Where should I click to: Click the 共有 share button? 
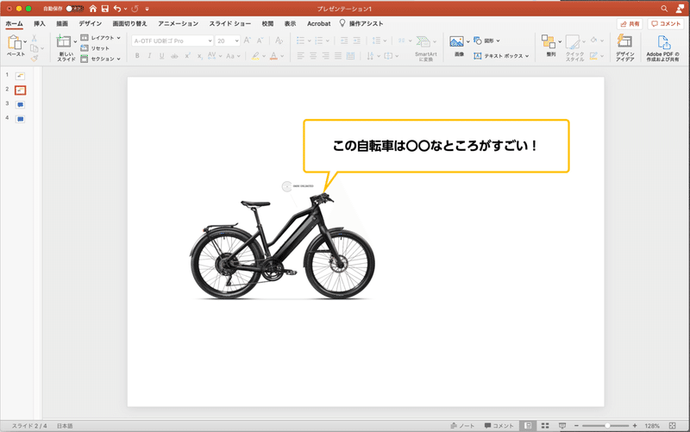coord(630,24)
